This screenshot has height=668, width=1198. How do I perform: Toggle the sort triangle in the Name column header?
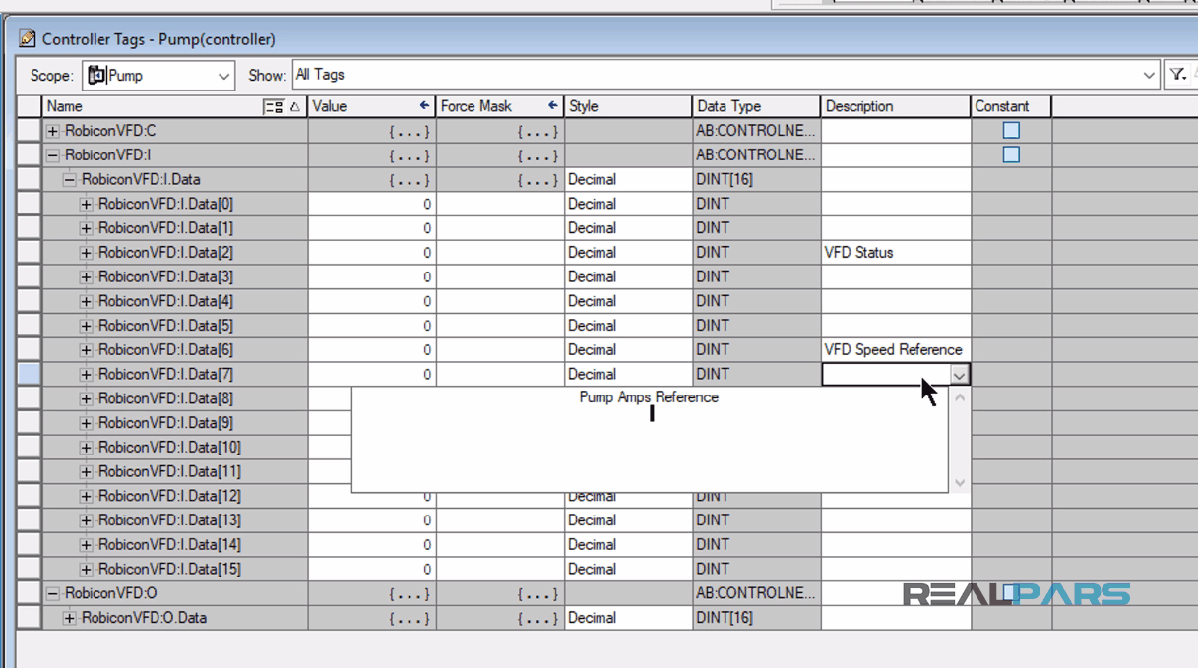[x=297, y=105]
